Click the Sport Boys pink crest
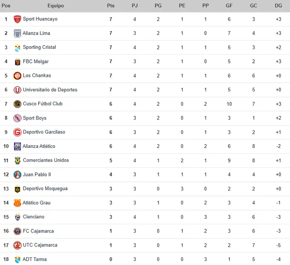This screenshot has width=290, height=265. click(x=17, y=118)
